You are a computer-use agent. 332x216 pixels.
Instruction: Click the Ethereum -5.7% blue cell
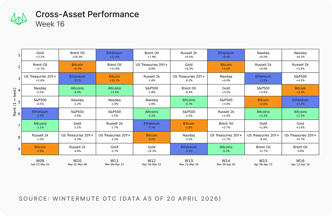click(x=152, y=125)
